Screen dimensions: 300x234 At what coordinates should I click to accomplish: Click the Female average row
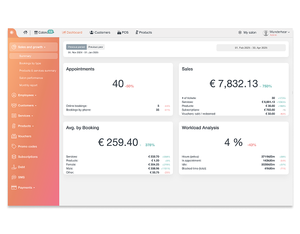[x=118, y=164]
